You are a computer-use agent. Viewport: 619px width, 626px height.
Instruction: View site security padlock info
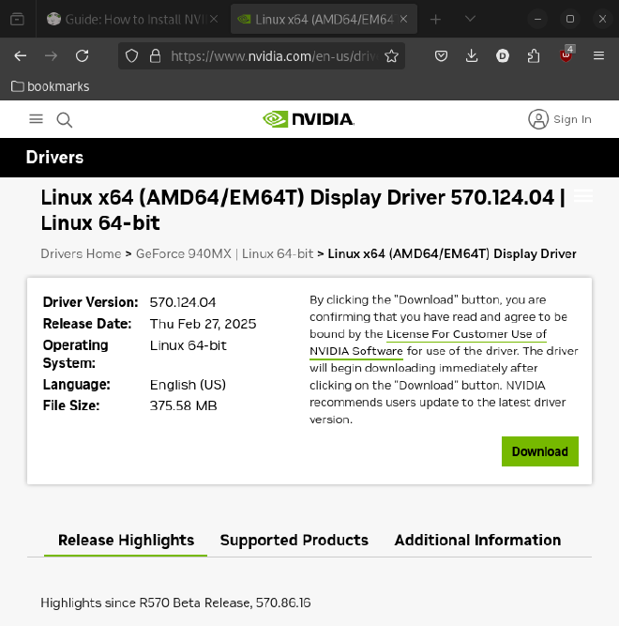tap(155, 56)
